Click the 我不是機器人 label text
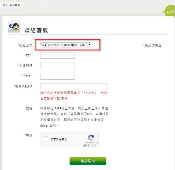This screenshot has width=175, height=170. point(58,140)
